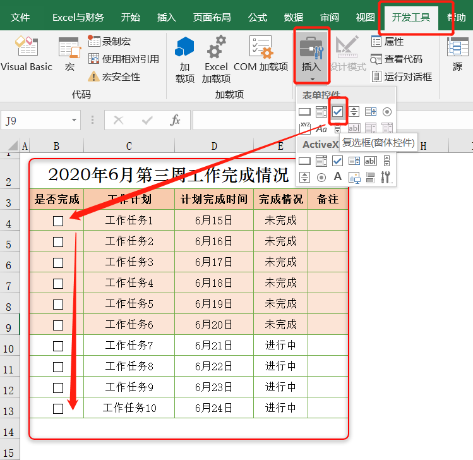Click 录制宏 to record macro

coord(109,41)
